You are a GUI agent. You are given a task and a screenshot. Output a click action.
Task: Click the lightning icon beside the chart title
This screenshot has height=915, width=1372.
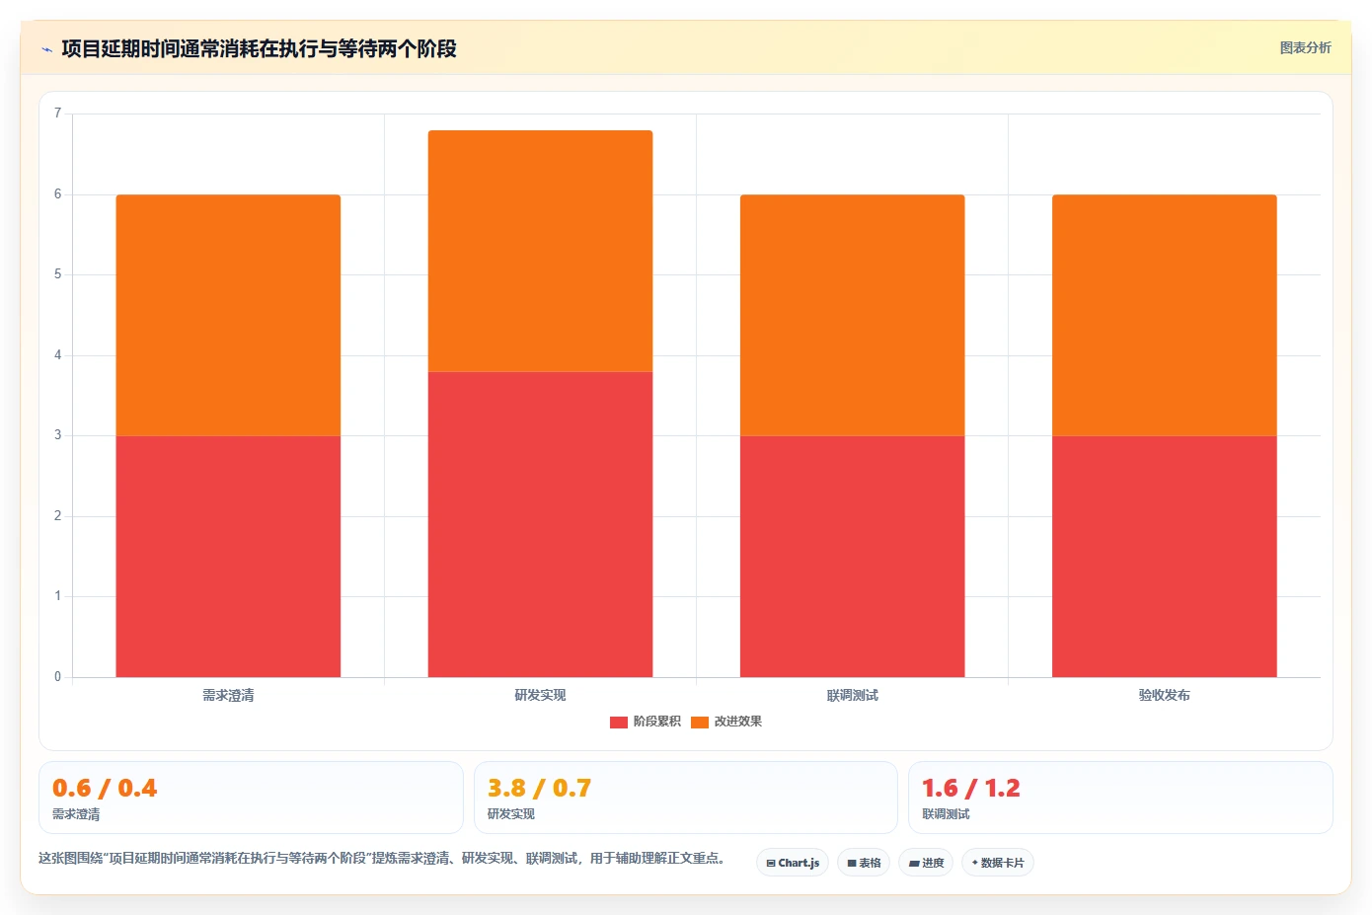coord(46,49)
